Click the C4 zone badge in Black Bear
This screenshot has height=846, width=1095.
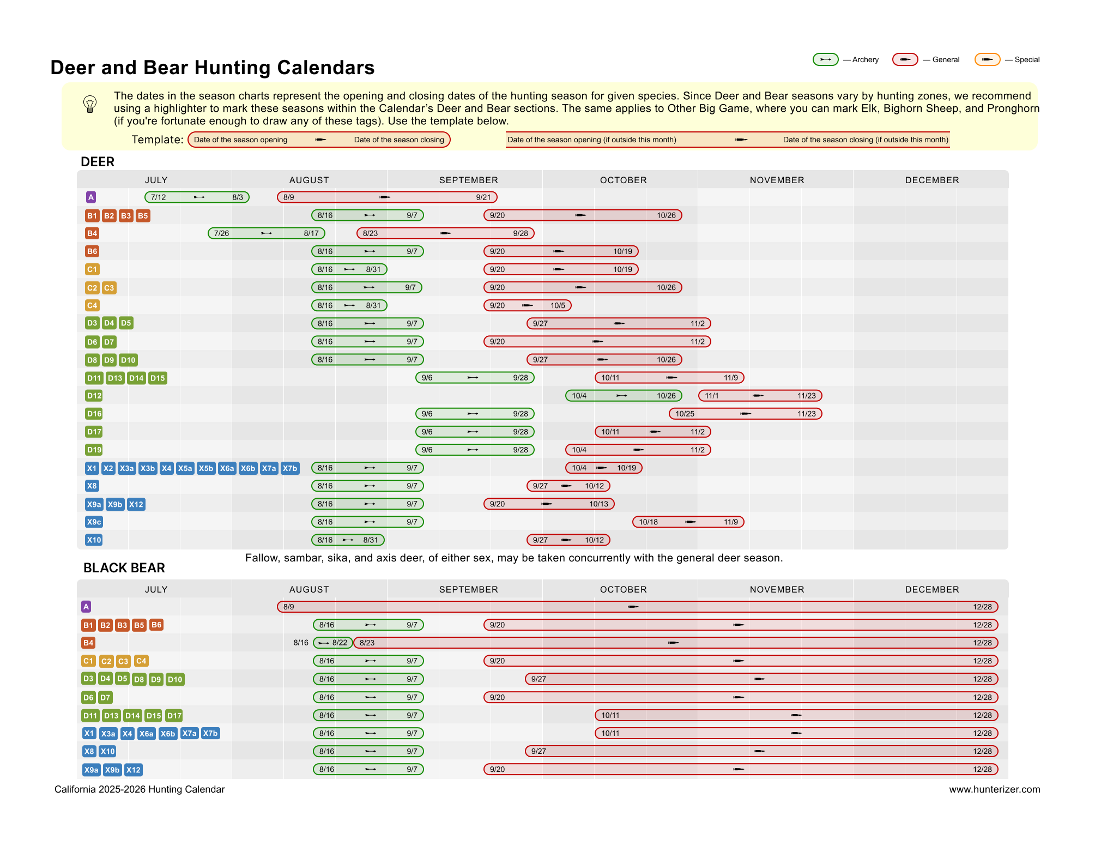(141, 661)
